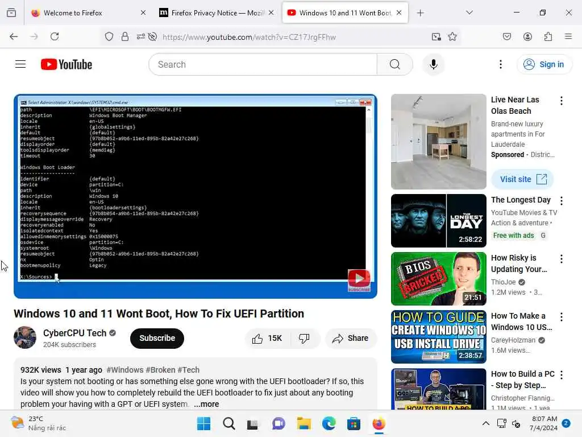Launch Microsoft Edge from taskbar

pyautogui.click(x=329, y=423)
